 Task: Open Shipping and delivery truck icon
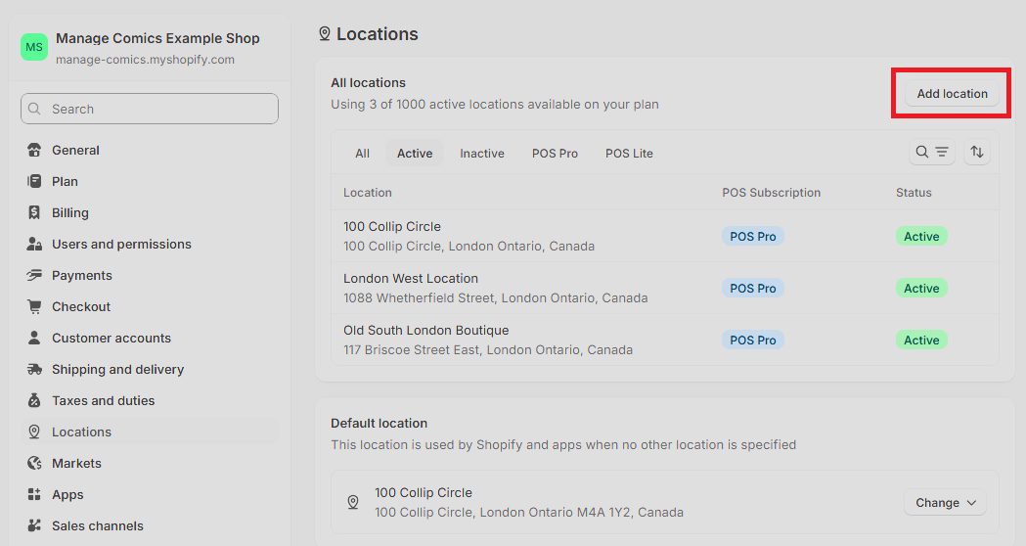[34, 369]
